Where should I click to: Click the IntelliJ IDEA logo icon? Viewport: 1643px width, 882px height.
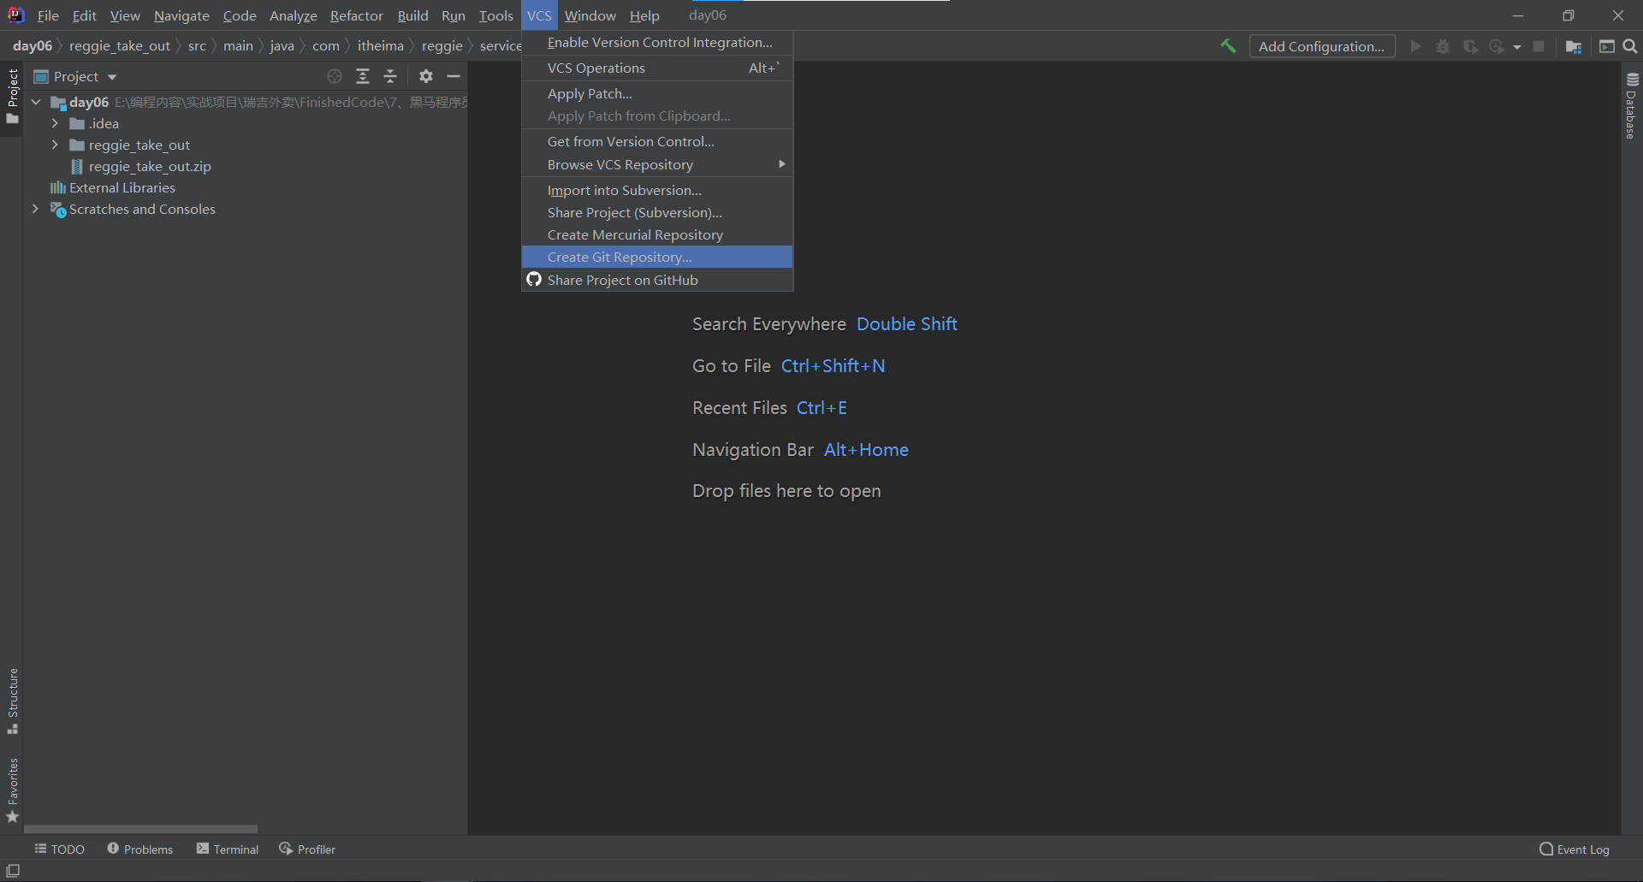(15, 15)
